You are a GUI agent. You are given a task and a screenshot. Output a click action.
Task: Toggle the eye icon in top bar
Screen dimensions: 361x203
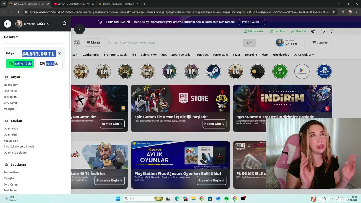coord(313,31)
